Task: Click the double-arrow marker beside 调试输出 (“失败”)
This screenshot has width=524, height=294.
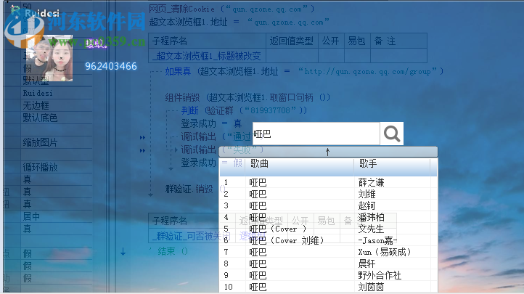Action: pos(143,151)
